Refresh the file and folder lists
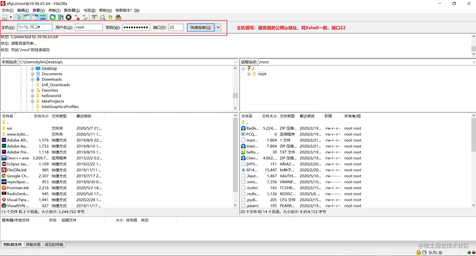The image size is (476, 256). click(x=52, y=17)
